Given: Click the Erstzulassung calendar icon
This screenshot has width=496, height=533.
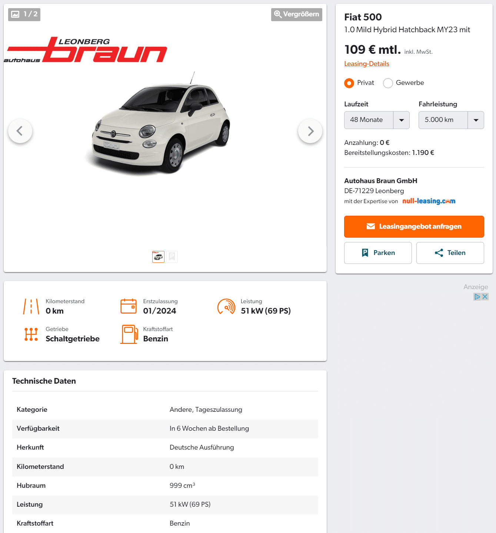Looking at the screenshot, I should (x=129, y=306).
